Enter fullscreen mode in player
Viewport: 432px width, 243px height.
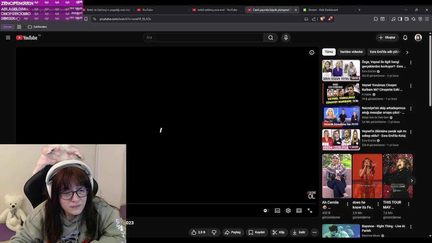[x=310, y=211]
